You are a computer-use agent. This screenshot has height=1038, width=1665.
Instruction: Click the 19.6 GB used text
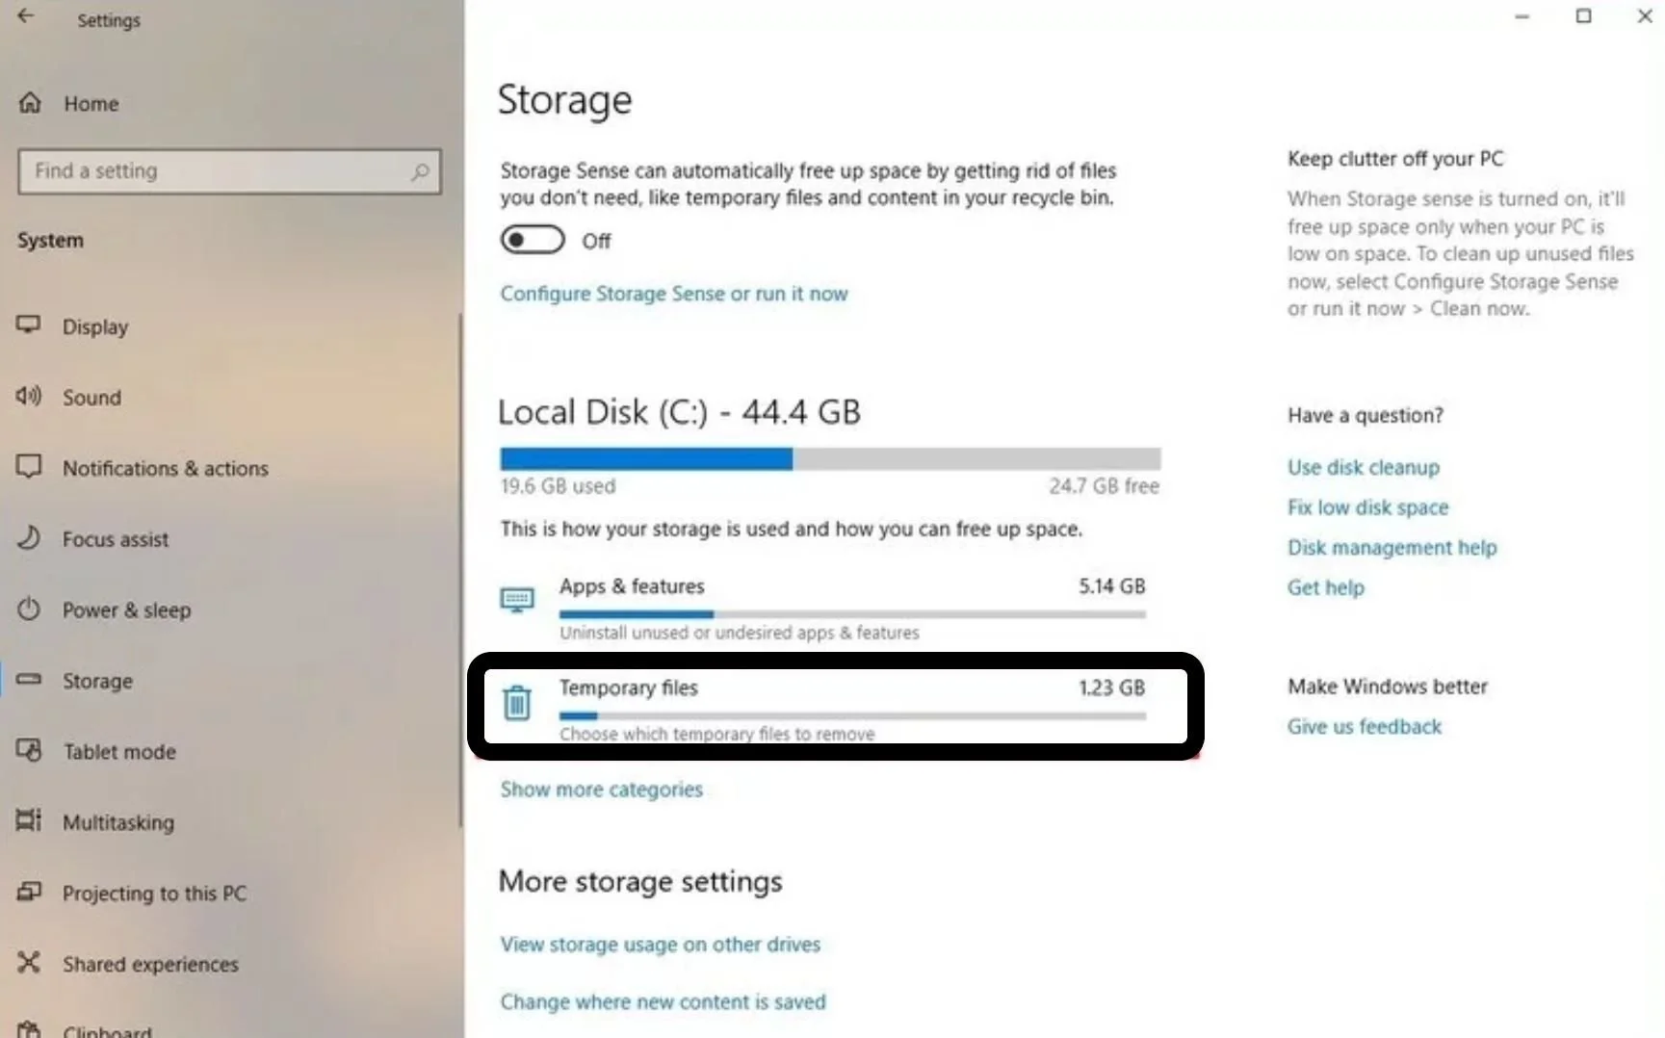(x=558, y=486)
